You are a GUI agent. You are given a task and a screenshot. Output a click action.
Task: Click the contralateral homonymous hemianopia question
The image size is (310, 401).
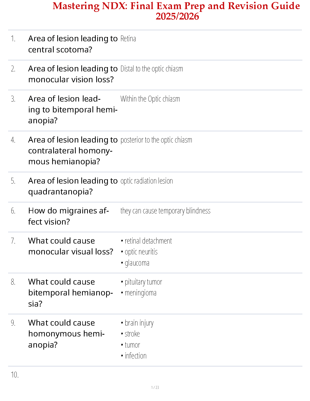click(73, 151)
